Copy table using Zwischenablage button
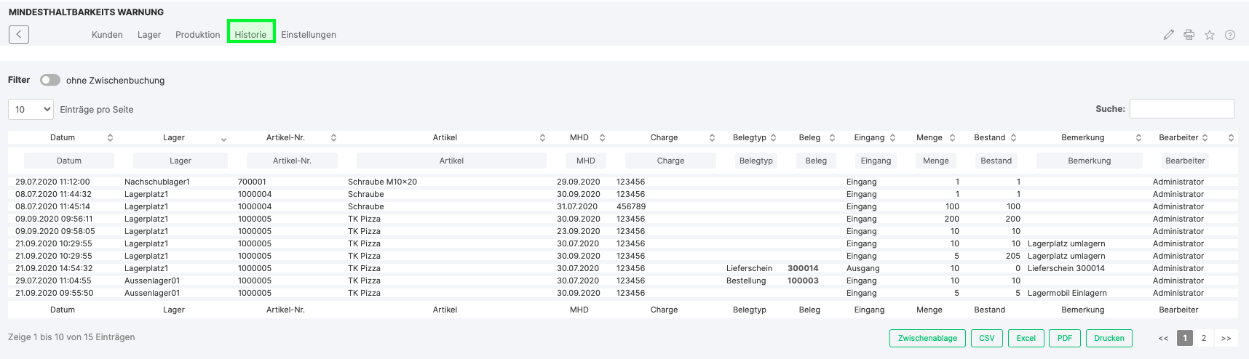Screen dimensions: 1249x359 [927, 338]
